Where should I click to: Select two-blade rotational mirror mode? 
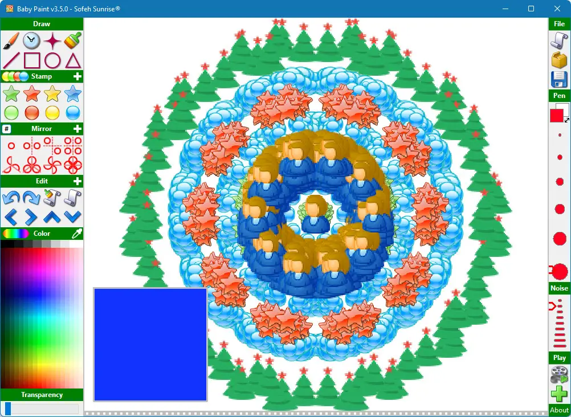(x=11, y=165)
